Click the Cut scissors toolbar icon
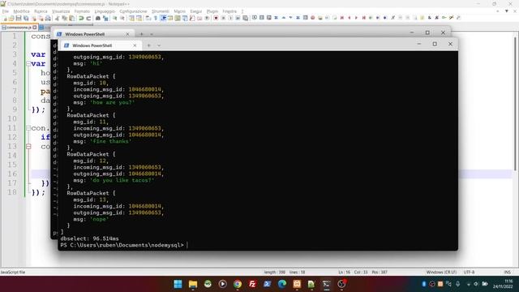Screen dimensions: 519x292 57,18
